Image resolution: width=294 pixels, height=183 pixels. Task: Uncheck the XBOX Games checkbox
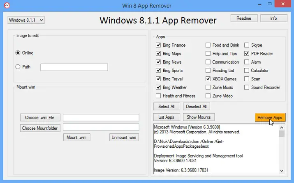208,79
